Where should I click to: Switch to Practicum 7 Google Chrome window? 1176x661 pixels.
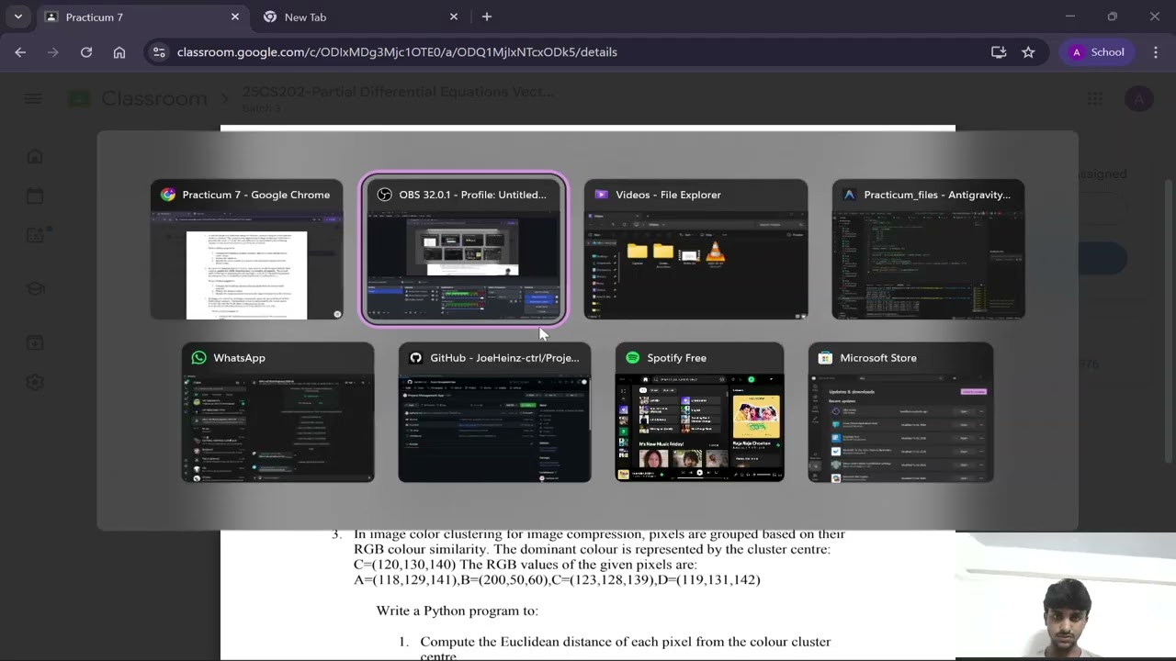pos(246,249)
